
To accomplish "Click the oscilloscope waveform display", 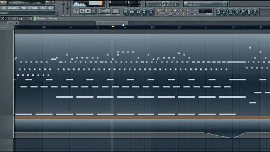I will pyautogui.click(x=80, y=4).
